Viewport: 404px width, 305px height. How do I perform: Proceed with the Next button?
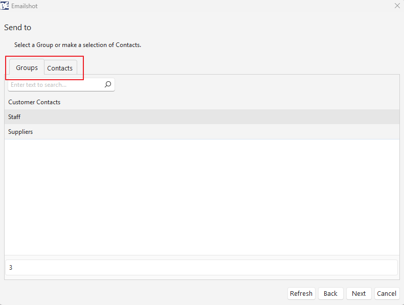tap(358, 293)
